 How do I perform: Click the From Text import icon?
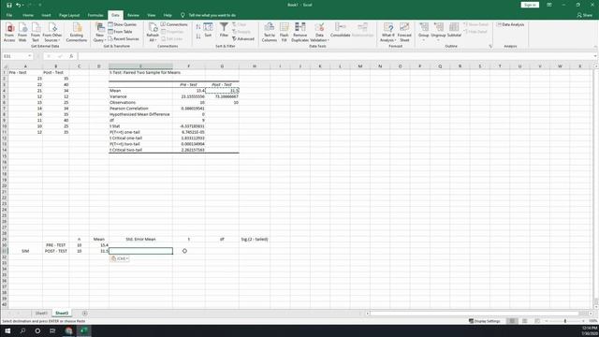(36, 32)
